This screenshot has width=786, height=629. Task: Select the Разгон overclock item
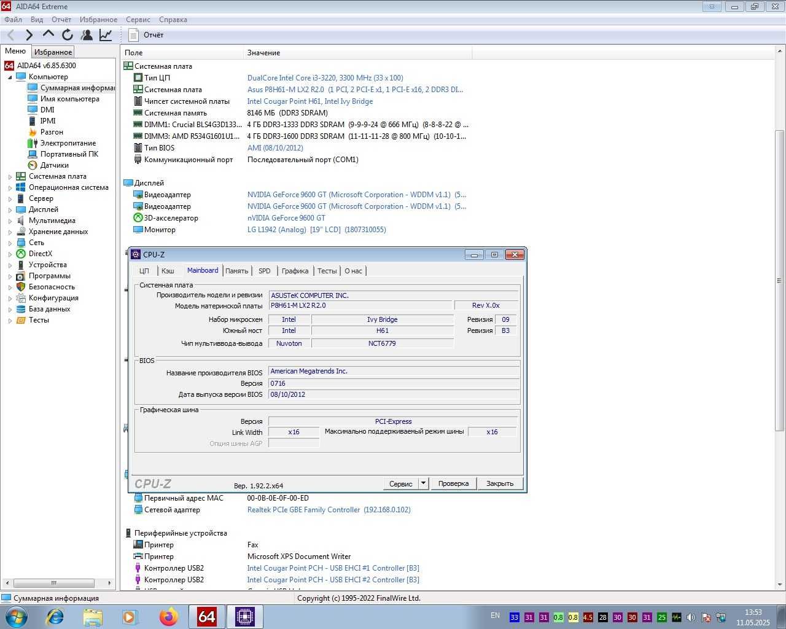coord(52,132)
